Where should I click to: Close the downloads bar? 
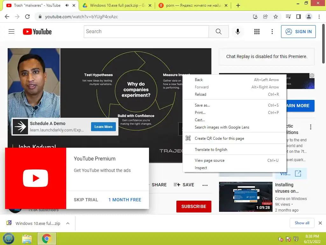(x=320, y=223)
